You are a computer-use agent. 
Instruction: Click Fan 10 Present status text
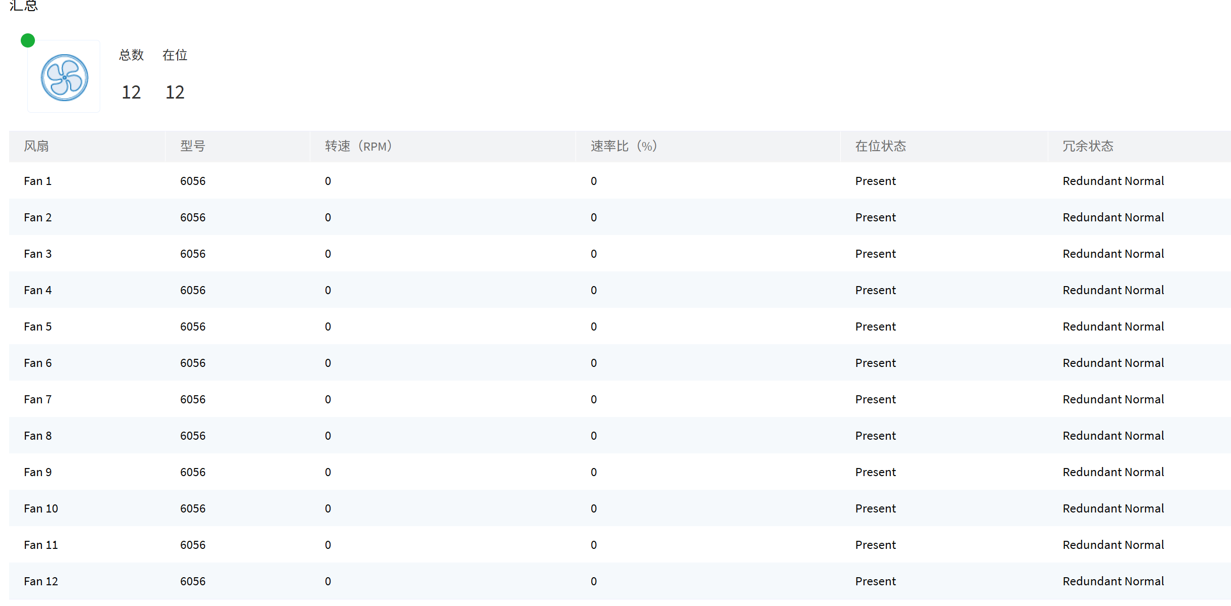click(875, 508)
